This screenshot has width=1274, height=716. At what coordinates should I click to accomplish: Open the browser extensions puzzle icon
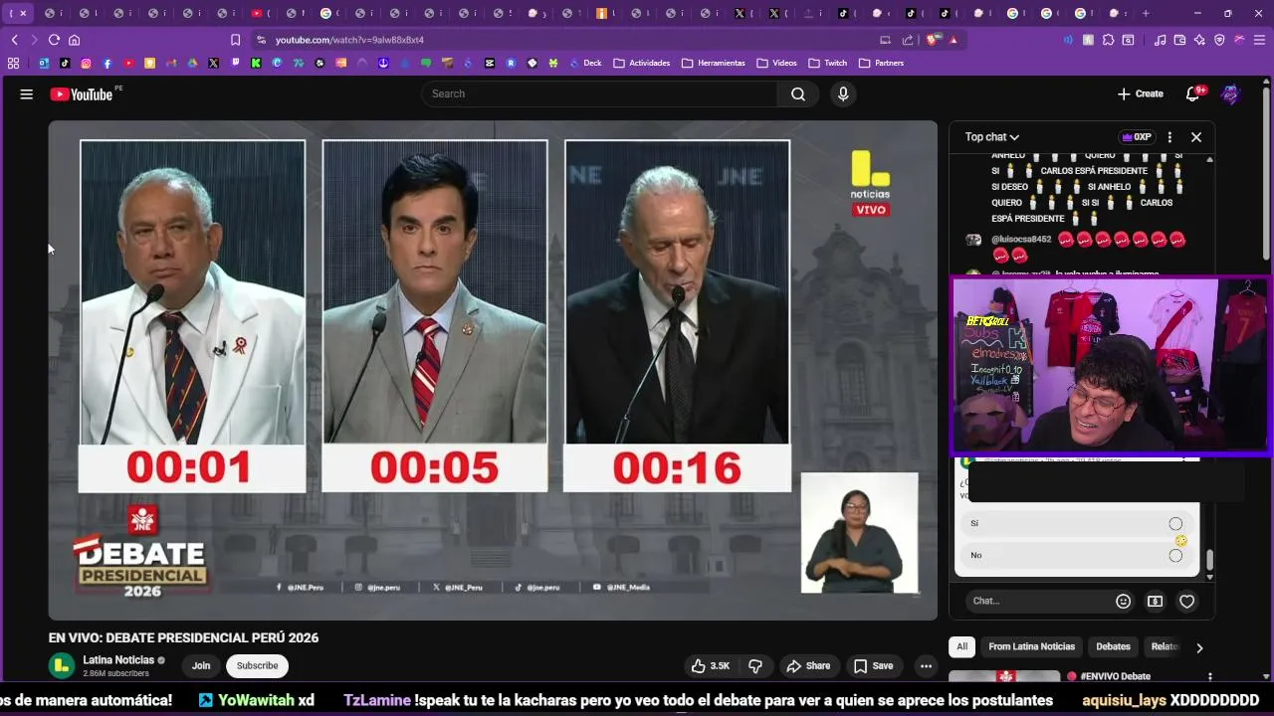pos(1108,40)
